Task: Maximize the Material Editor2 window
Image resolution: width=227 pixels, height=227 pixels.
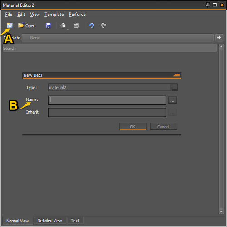Action: 215,5
